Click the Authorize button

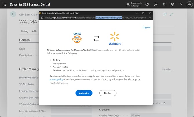(84, 93)
